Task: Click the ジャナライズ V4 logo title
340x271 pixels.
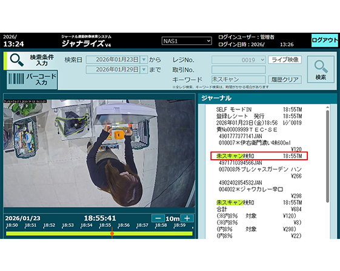Action: tap(86, 44)
